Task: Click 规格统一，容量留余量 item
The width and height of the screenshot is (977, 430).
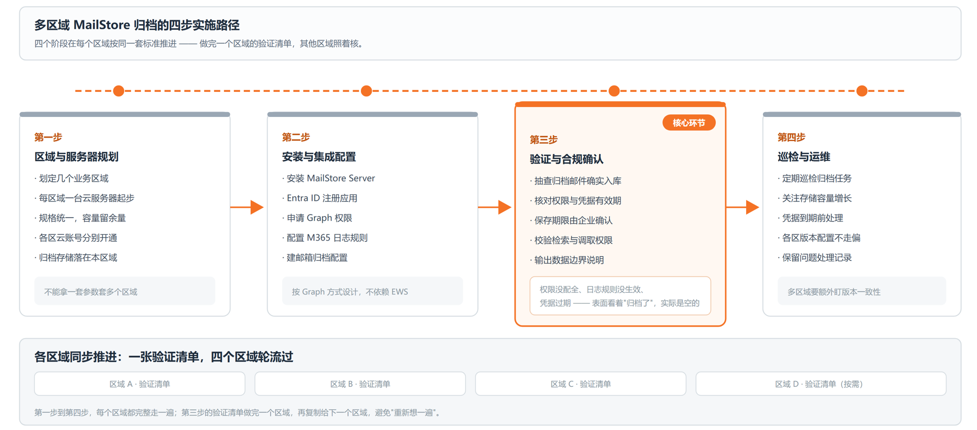Action: tap(80, 218)
